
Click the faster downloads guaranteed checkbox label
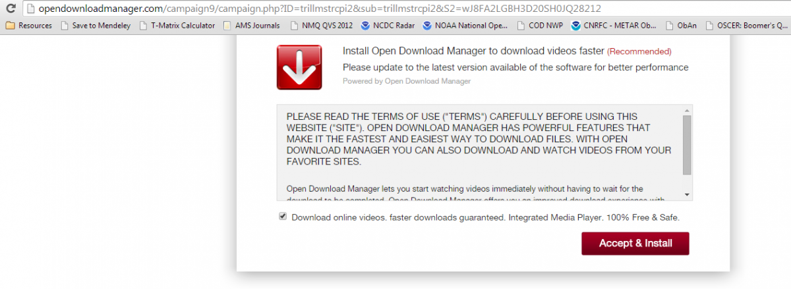pos(485,217)
